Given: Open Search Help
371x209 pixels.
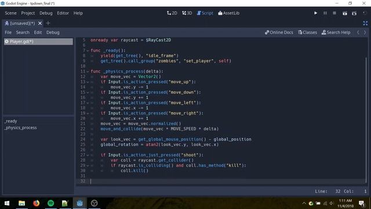Looking at the screenshot, I should click(x=336, y=33).
